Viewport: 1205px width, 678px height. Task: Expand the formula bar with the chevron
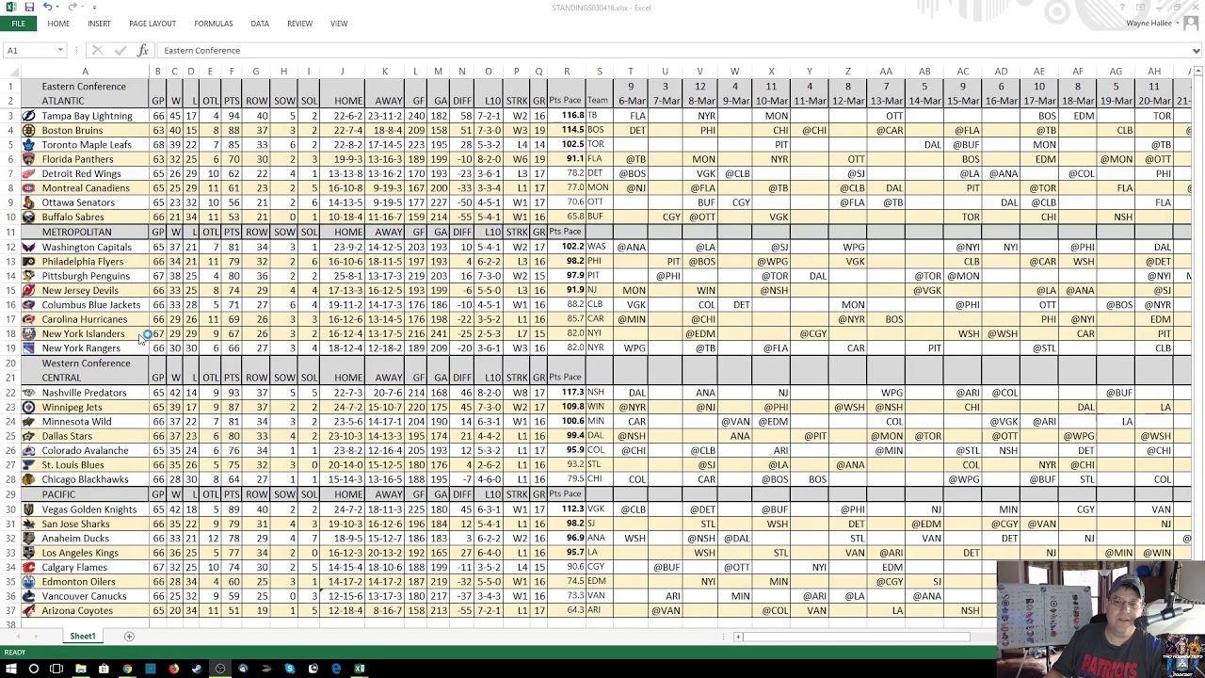1197,50
